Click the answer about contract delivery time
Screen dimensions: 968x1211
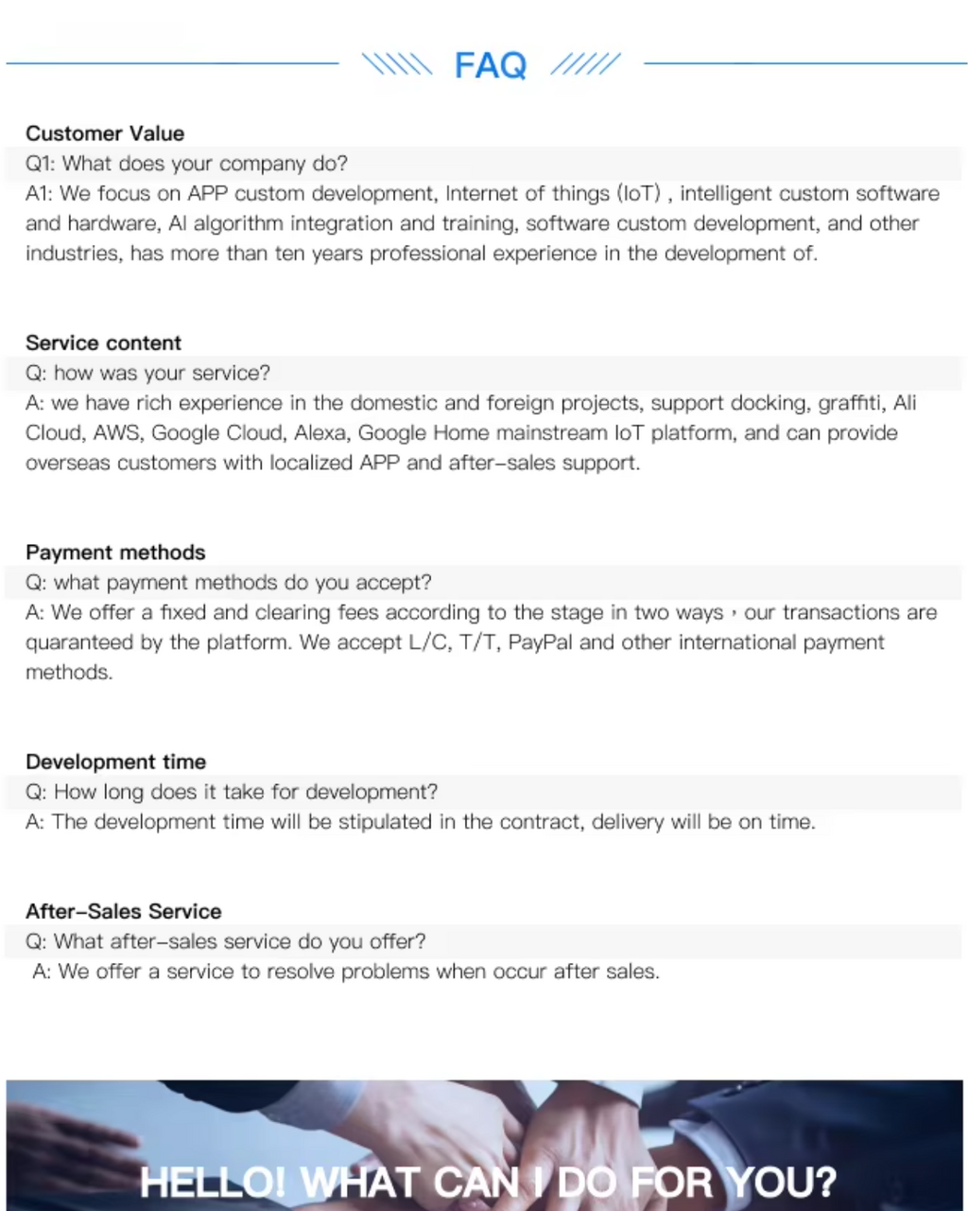(421, 822)
